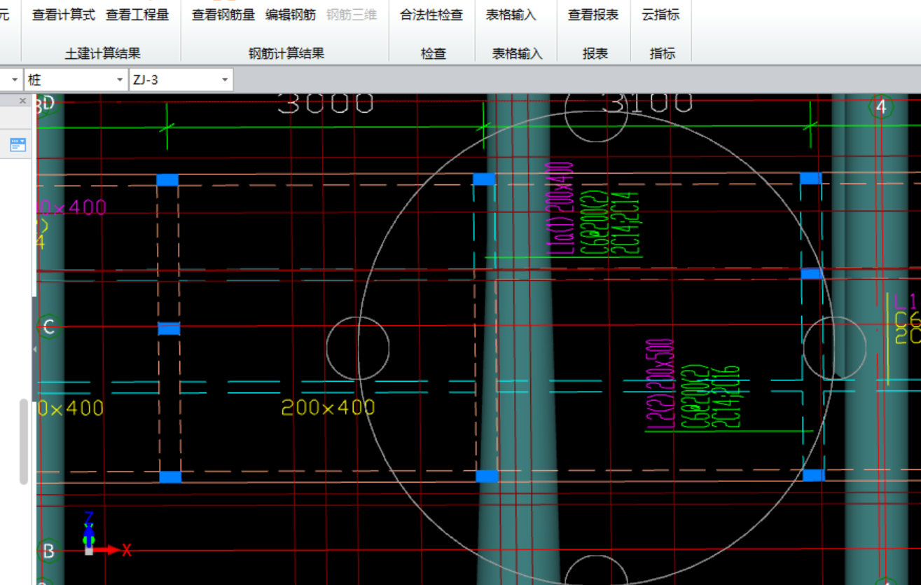Click 查看钢筋量 to view rebar quantity
Screen dimensions: 921x585
coord(223,15)
